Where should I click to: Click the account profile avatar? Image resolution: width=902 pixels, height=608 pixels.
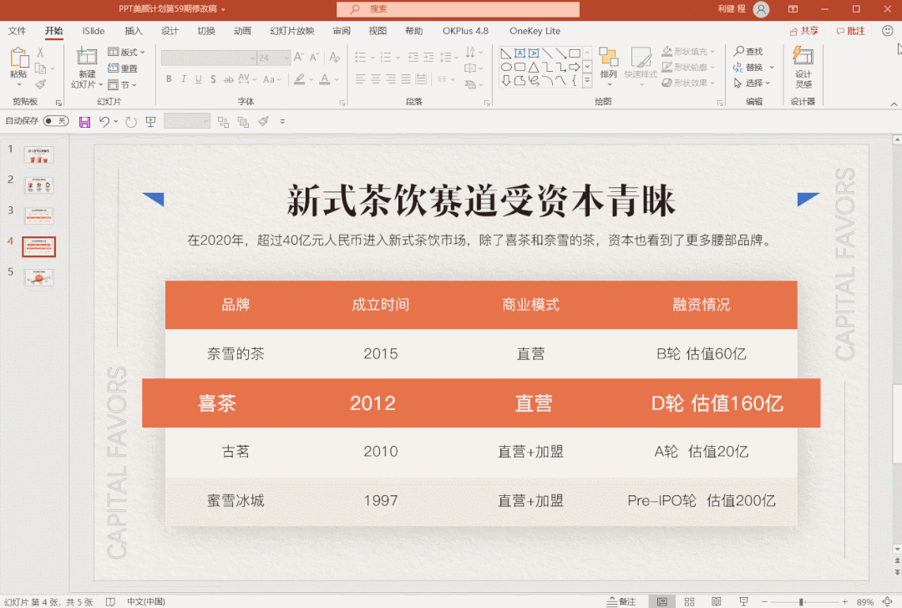pos(761,9)
